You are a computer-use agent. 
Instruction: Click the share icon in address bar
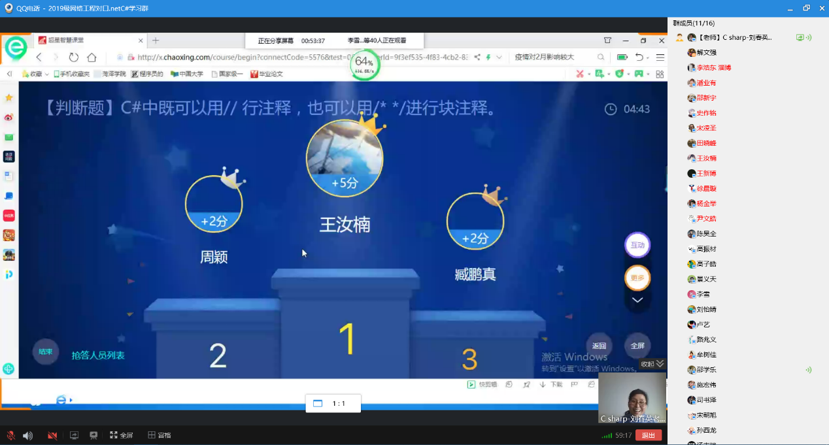point(477,58)
